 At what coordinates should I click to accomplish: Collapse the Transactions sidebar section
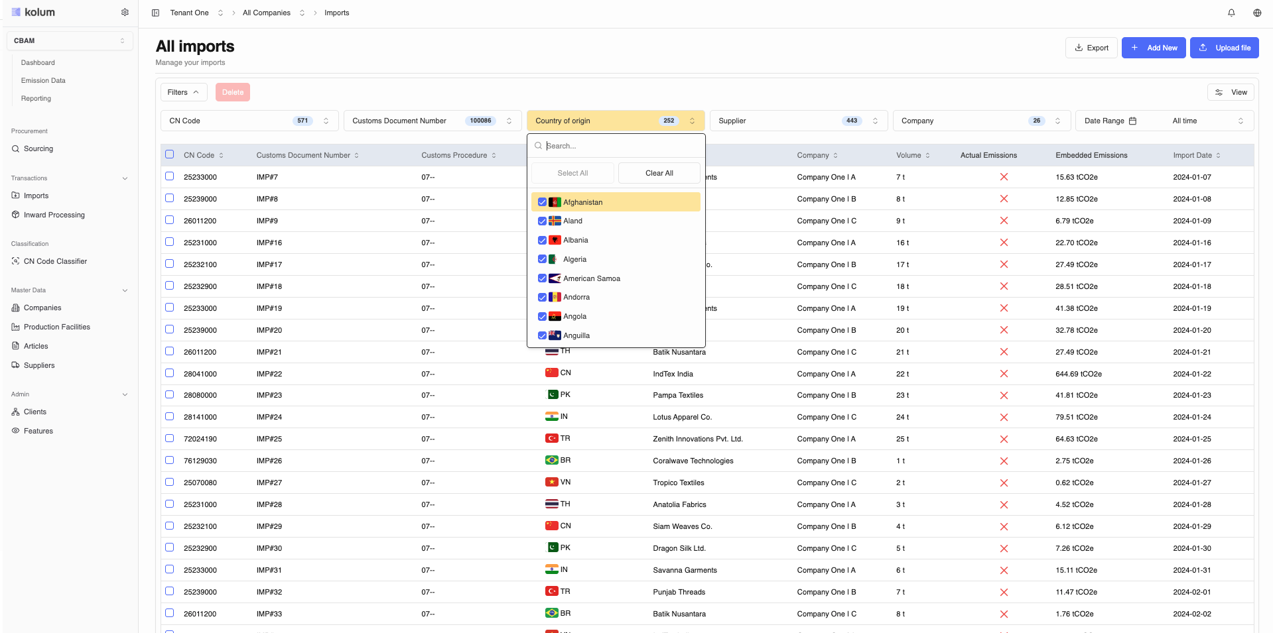tap(125, 178)
